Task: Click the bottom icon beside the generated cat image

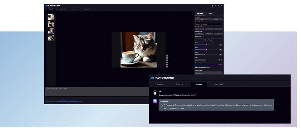Action: [167, 67]
